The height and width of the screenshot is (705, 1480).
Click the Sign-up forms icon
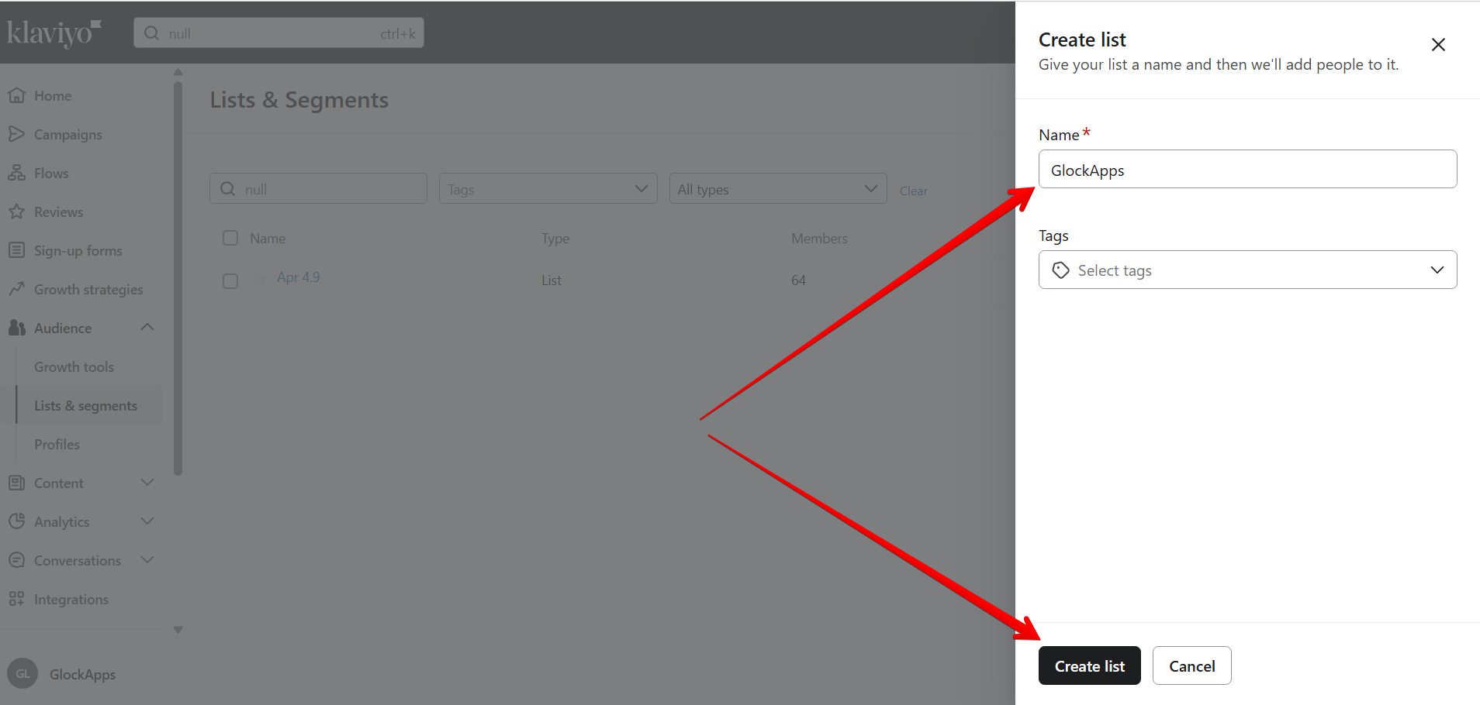pos(16,250)
